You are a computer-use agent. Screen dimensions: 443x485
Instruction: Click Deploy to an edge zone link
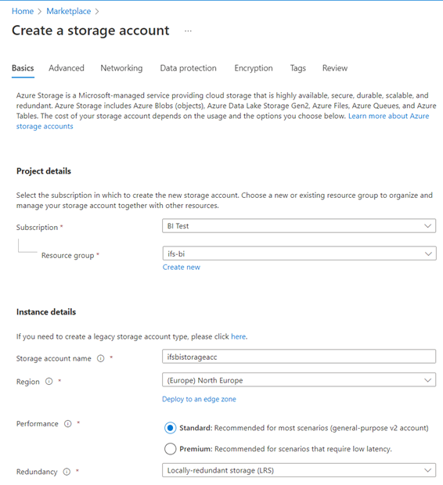[199, 399]
